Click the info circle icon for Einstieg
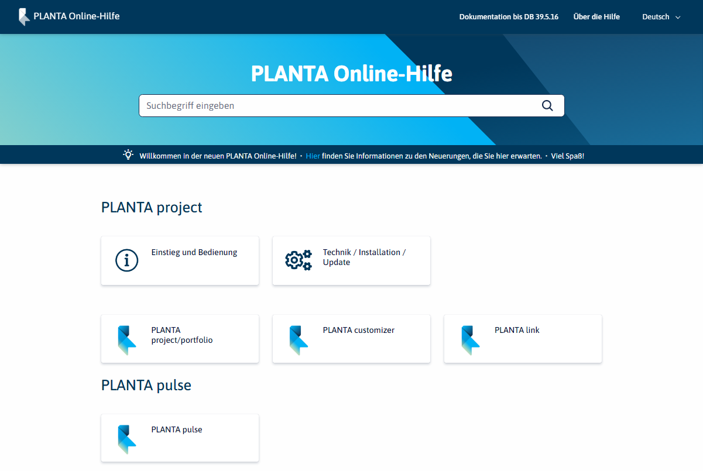Viewport: 703px width, 471px height. [126, 260]
